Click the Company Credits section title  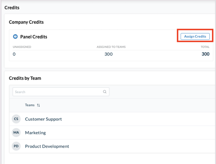tap(26, 22)
